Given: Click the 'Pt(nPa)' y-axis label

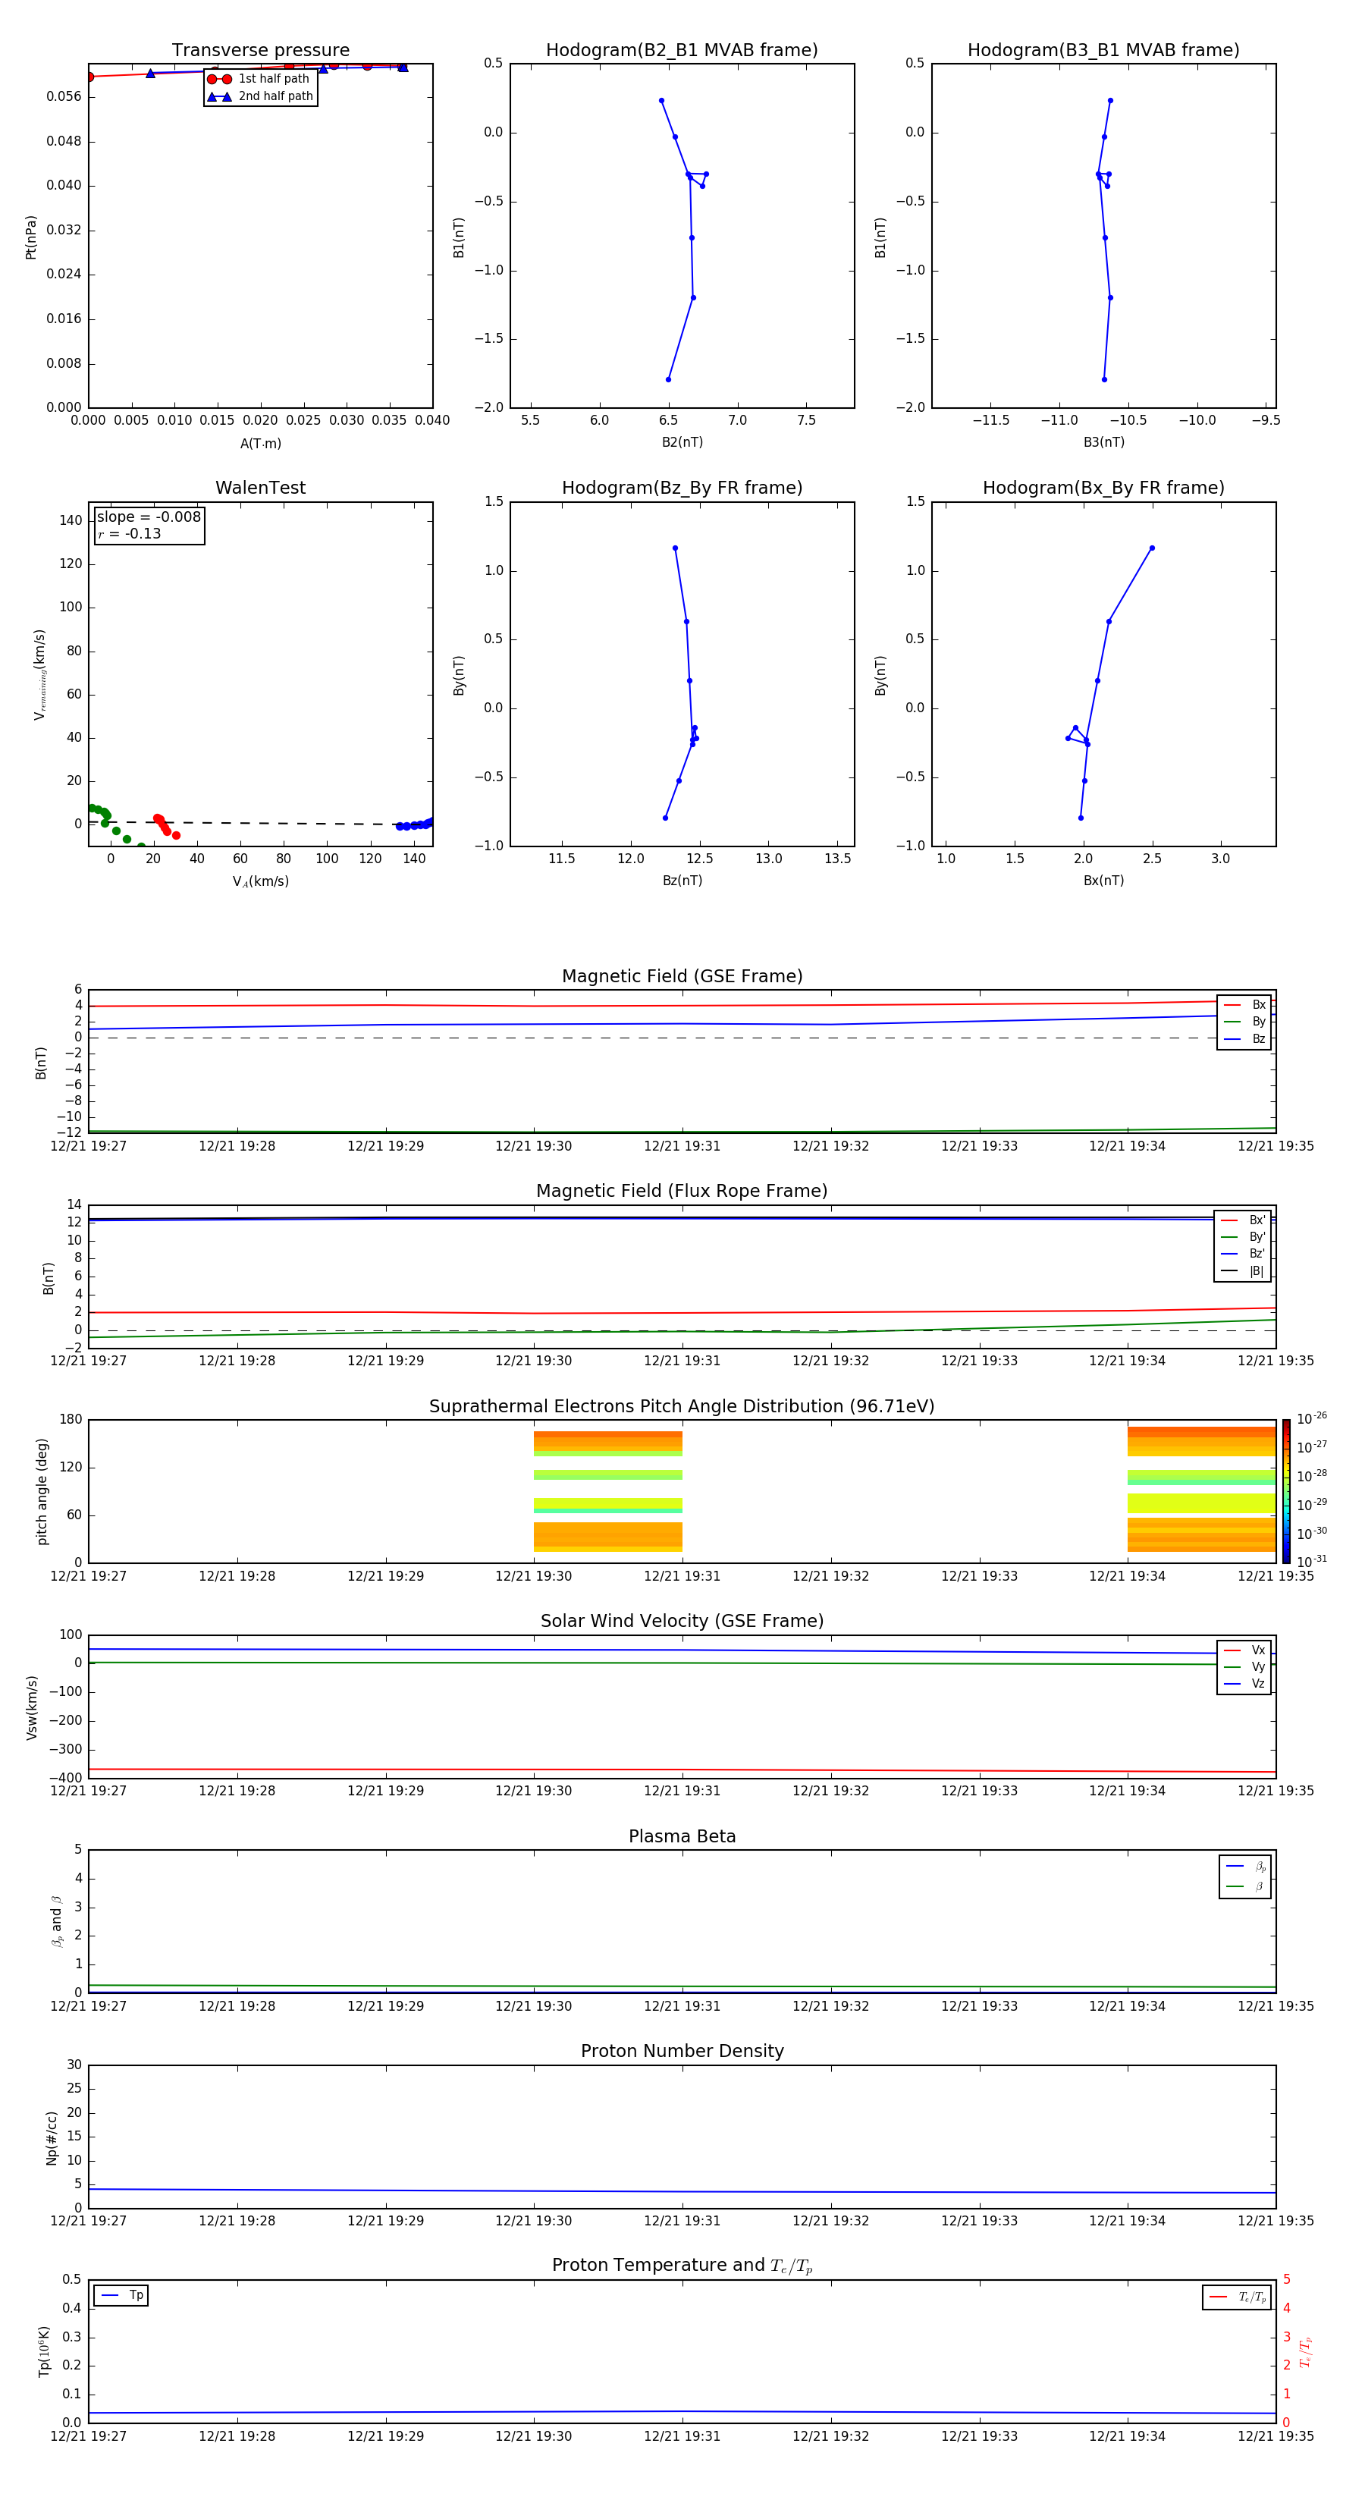Looking at the screenshot, I should click(31, 236).
